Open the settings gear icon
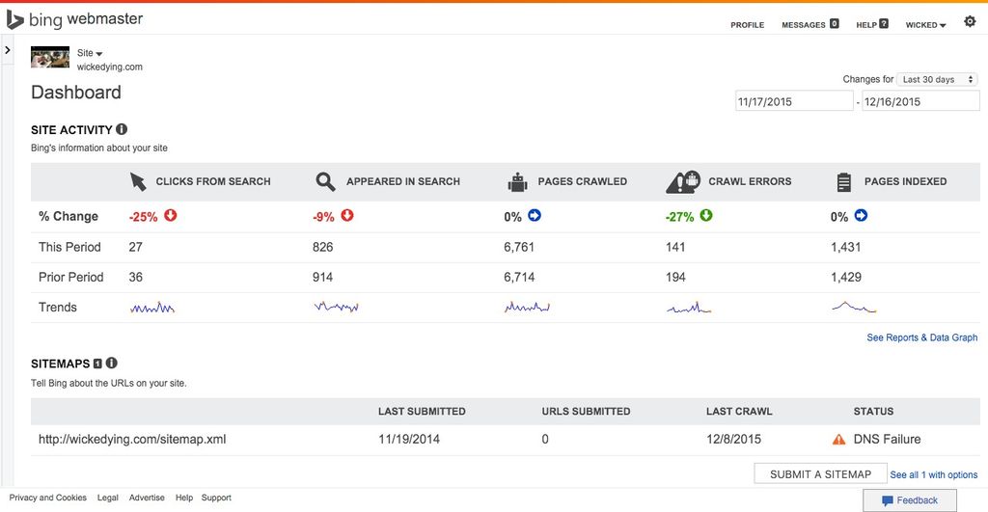Viewport: 988px width, 512px height. coord(970,21)
